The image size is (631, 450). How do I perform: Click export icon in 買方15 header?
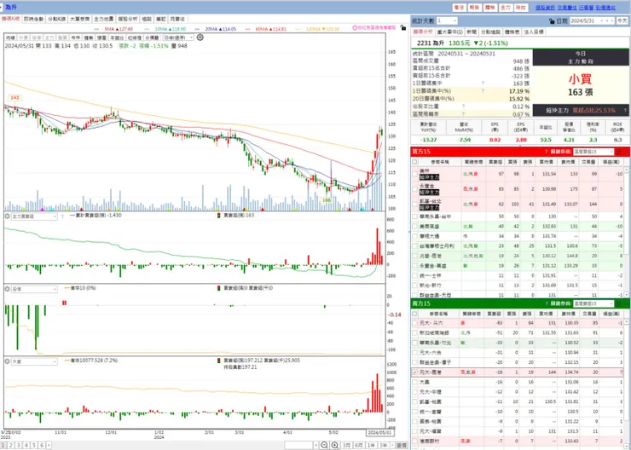pyautogui.click(x=619, y=152)
